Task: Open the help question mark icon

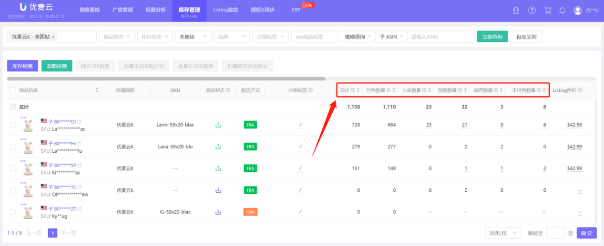Action: (532, 10)
